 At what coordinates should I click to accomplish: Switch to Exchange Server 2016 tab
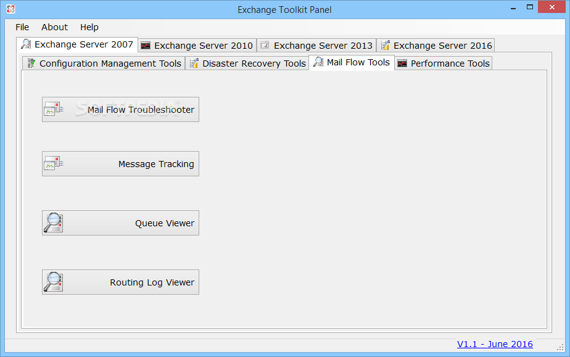(x=436, y=46)
